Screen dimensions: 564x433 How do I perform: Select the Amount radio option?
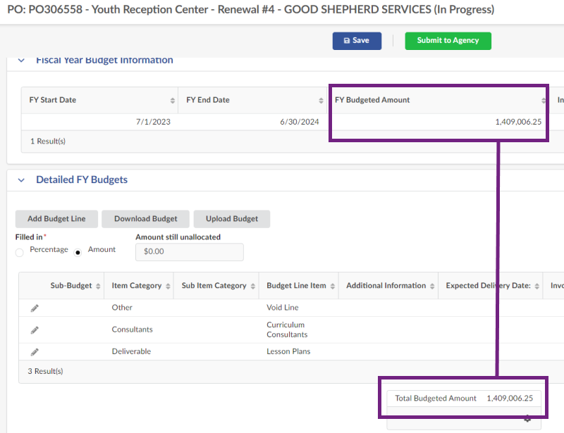point(78,252)
